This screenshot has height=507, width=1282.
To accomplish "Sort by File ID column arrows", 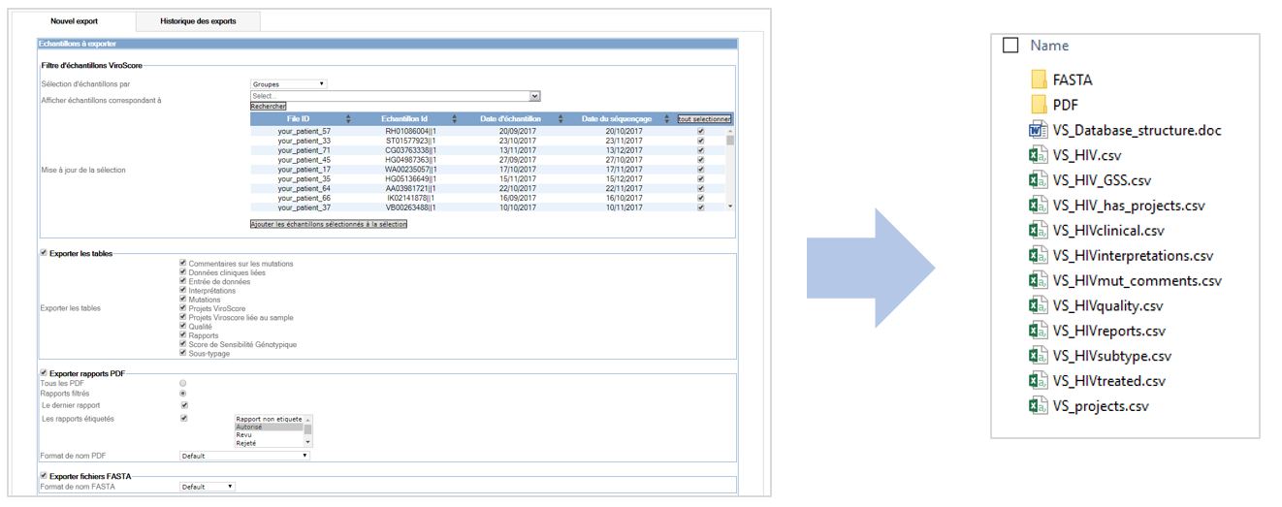I will [x=348, y=119].
